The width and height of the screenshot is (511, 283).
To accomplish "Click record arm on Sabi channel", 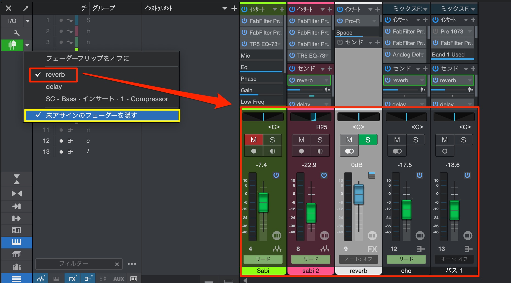I will pos(254,151).
